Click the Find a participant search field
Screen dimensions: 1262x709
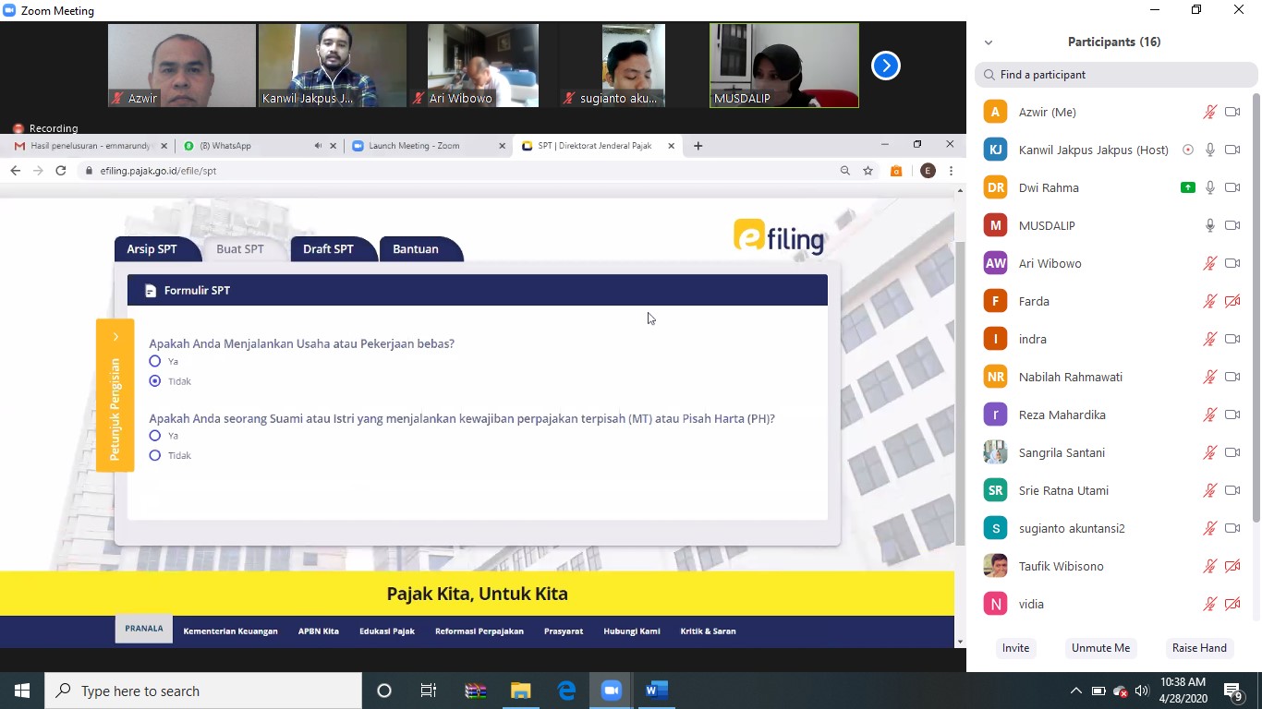click(1118, 75)
